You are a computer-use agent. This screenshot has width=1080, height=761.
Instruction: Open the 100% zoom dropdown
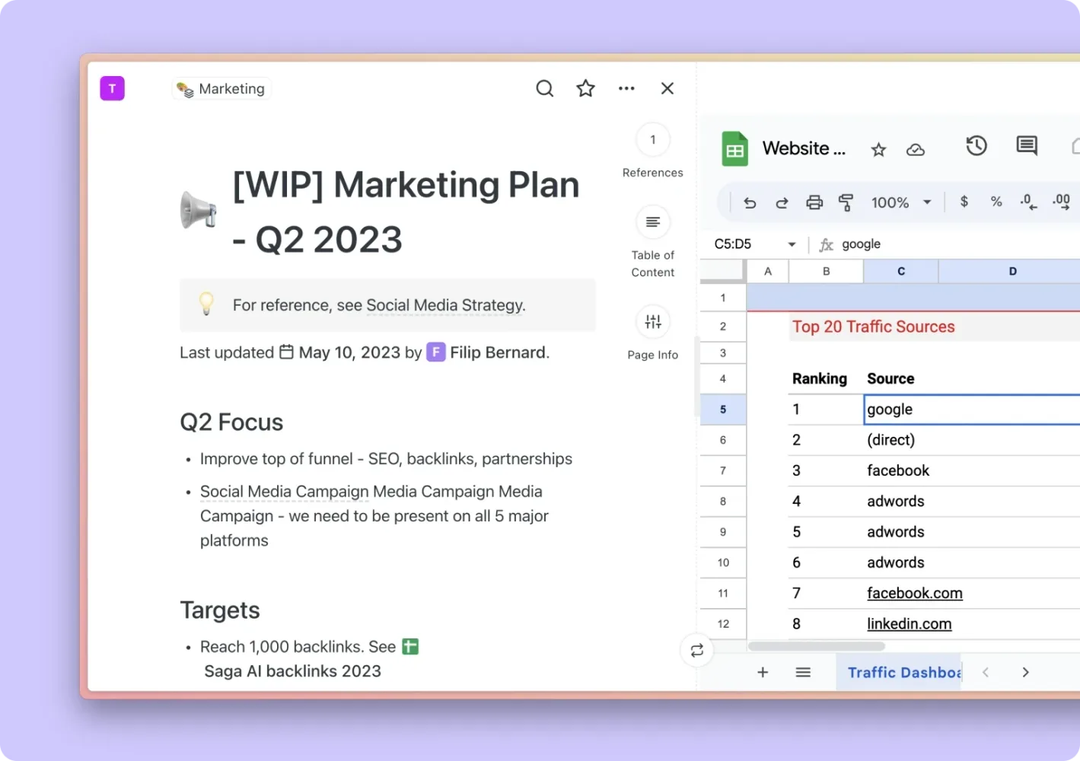pyautogui.click(x=901, y=202)
